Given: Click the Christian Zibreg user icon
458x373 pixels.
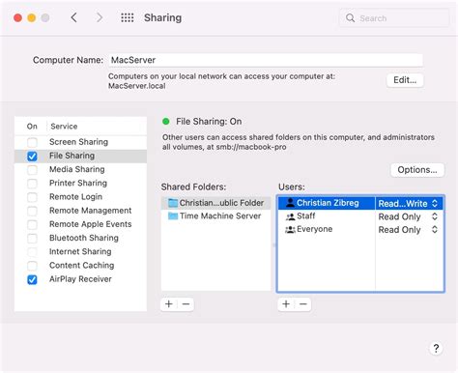Looking at the screenshot, I should coord(290,203).
